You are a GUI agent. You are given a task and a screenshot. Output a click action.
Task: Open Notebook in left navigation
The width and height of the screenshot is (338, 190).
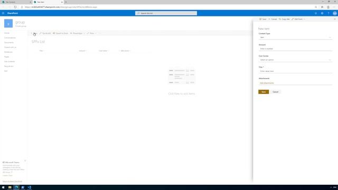pos(8,52)
